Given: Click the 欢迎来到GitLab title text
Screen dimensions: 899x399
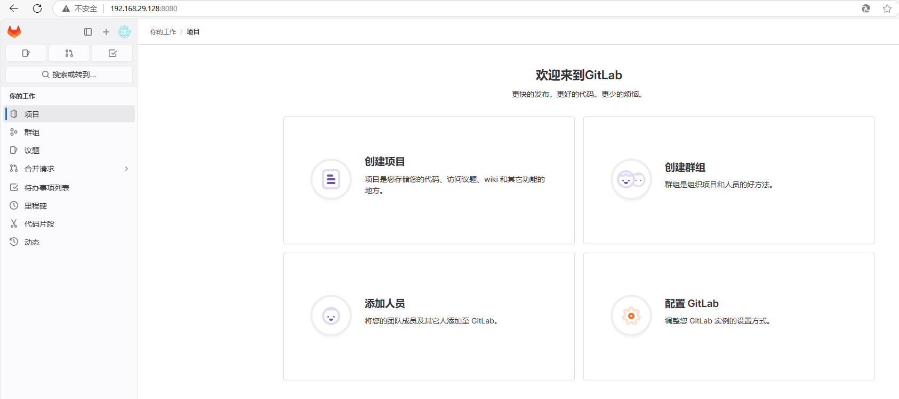Looking at the screenshot, I should click(579, 75).
